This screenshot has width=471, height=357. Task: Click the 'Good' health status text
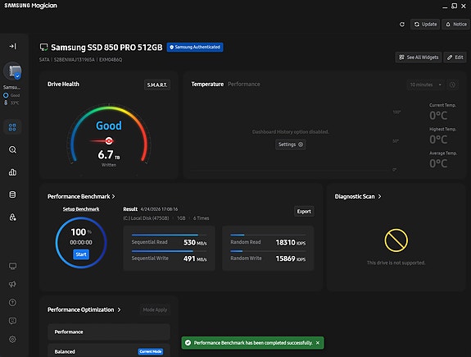point(109,126)
